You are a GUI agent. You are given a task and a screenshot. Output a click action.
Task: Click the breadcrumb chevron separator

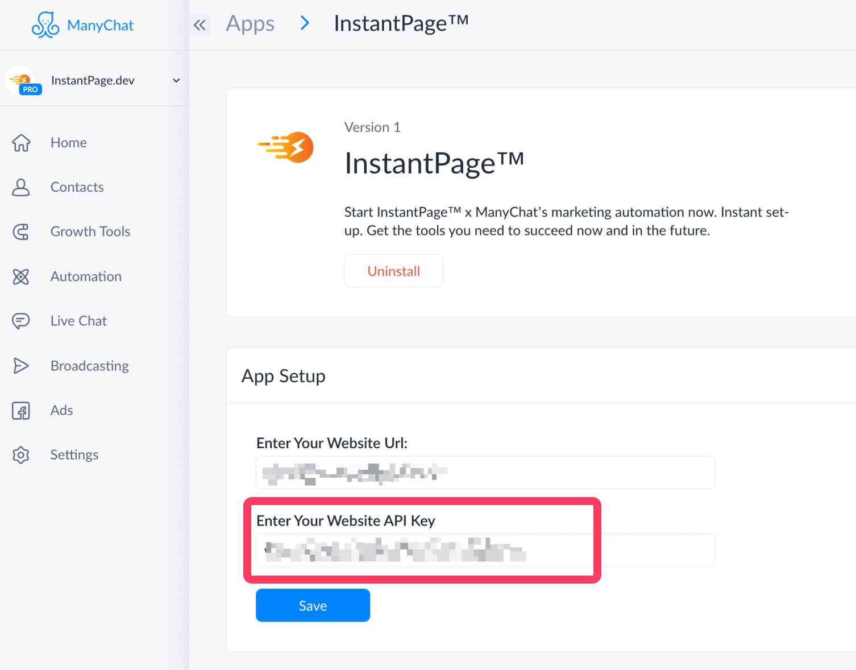pyautogui.click(x=305, y=23)
